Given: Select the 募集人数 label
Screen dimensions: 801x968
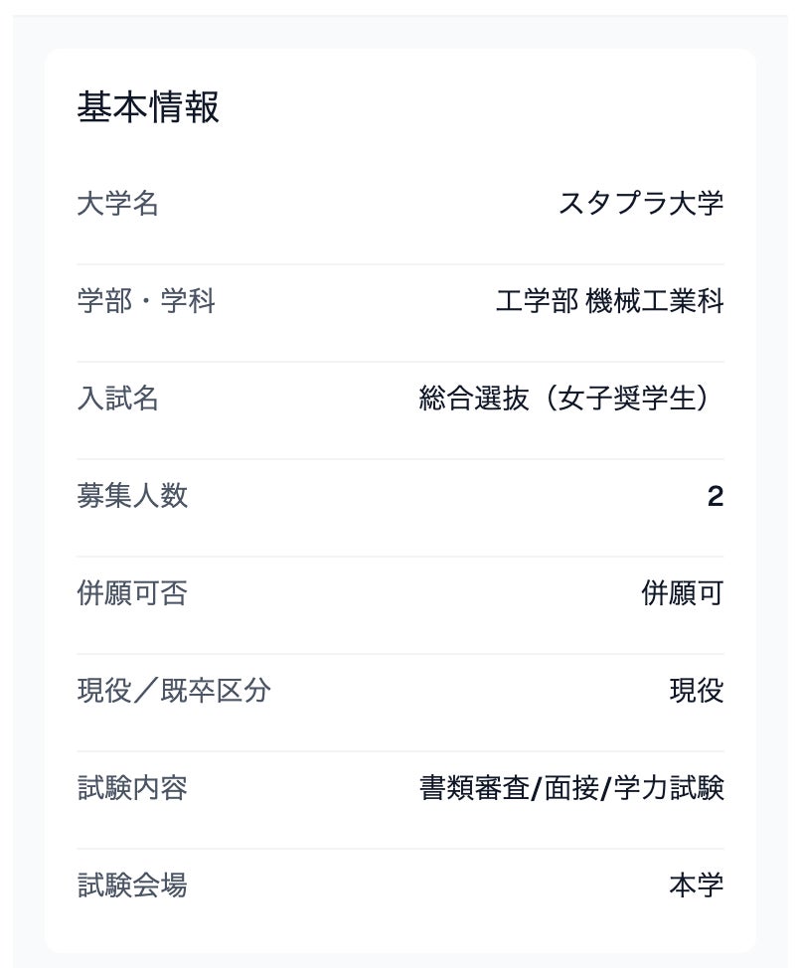Looking at the screenshot, I should (132, 496).
